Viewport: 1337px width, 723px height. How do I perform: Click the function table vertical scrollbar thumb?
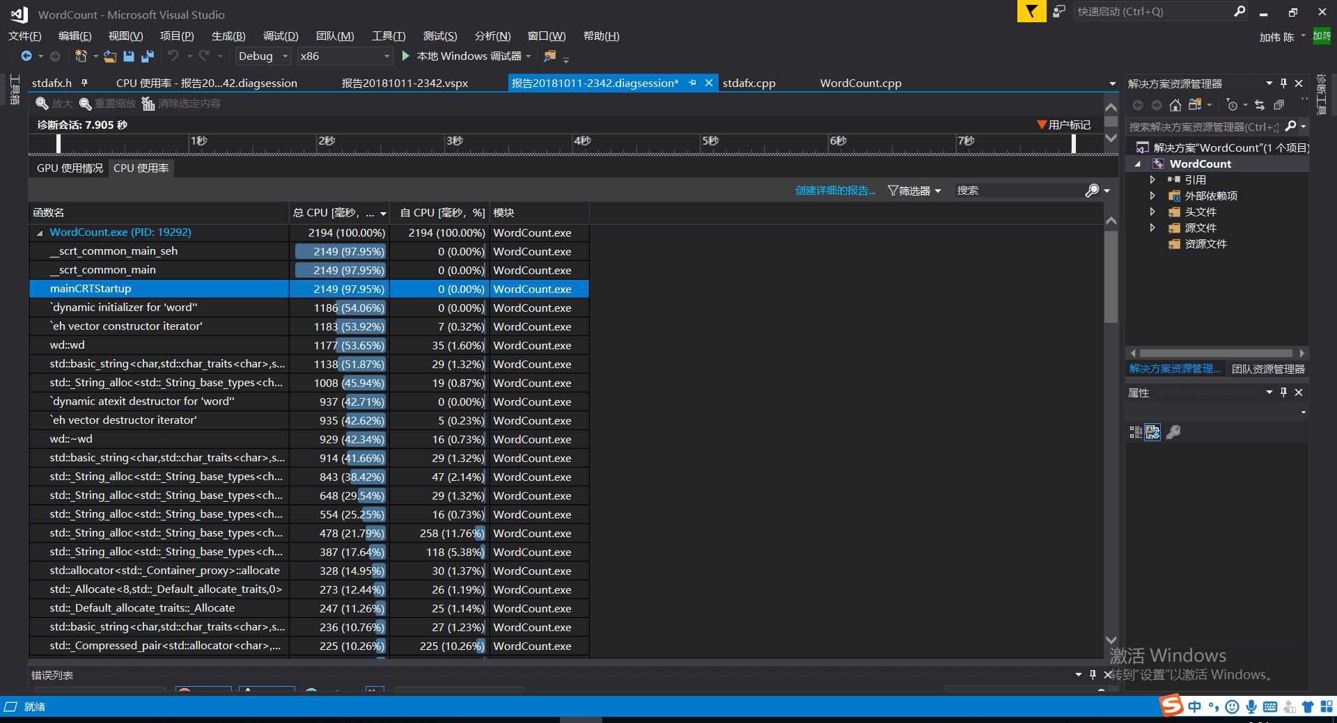point(1111,277)
